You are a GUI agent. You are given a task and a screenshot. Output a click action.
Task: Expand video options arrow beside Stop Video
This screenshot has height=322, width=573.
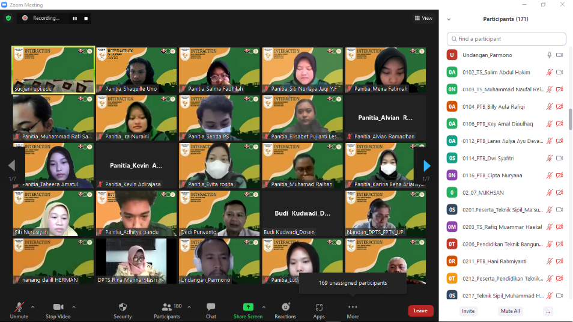(x=73, y=307)
